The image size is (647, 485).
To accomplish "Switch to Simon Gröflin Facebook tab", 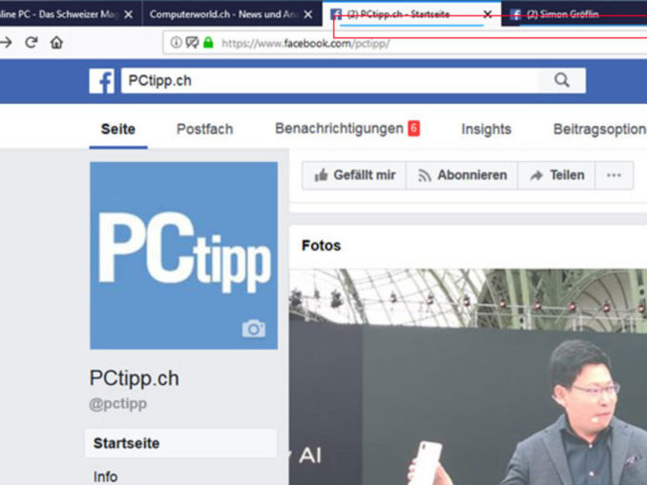I will (574, 13).
